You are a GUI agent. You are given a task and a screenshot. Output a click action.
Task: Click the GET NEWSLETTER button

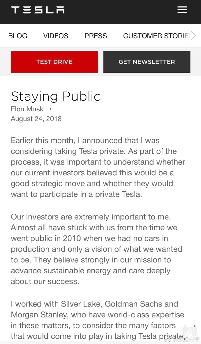coord(147,62)
